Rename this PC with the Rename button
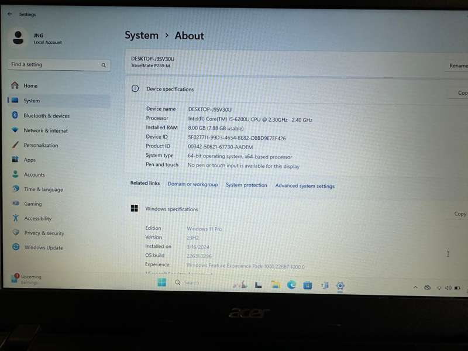The image size is (468, 351). click(458, 66)
